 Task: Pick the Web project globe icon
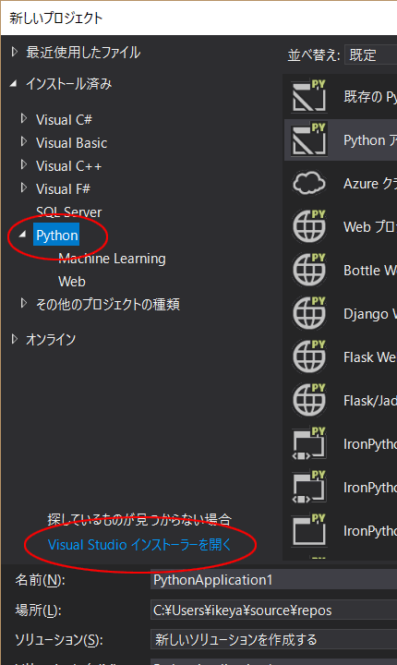point(309,226)
